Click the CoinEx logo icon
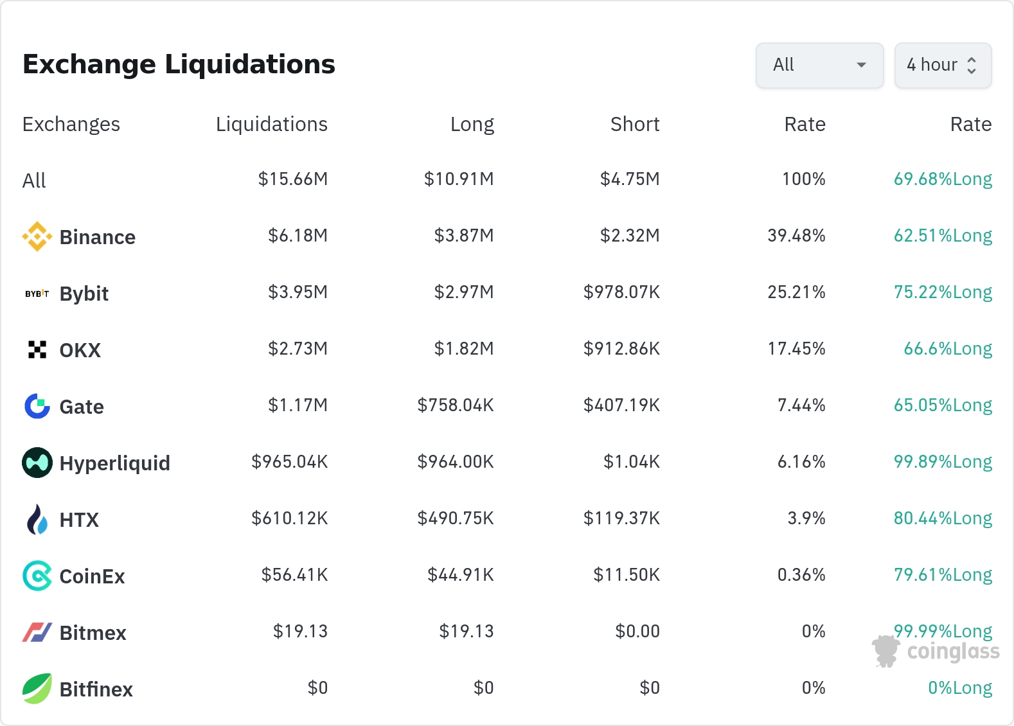The width and height of the screenshot is (1014, 726). 37,576
